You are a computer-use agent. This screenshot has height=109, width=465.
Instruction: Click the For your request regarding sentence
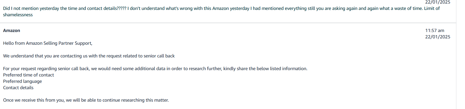pos(155,69)
